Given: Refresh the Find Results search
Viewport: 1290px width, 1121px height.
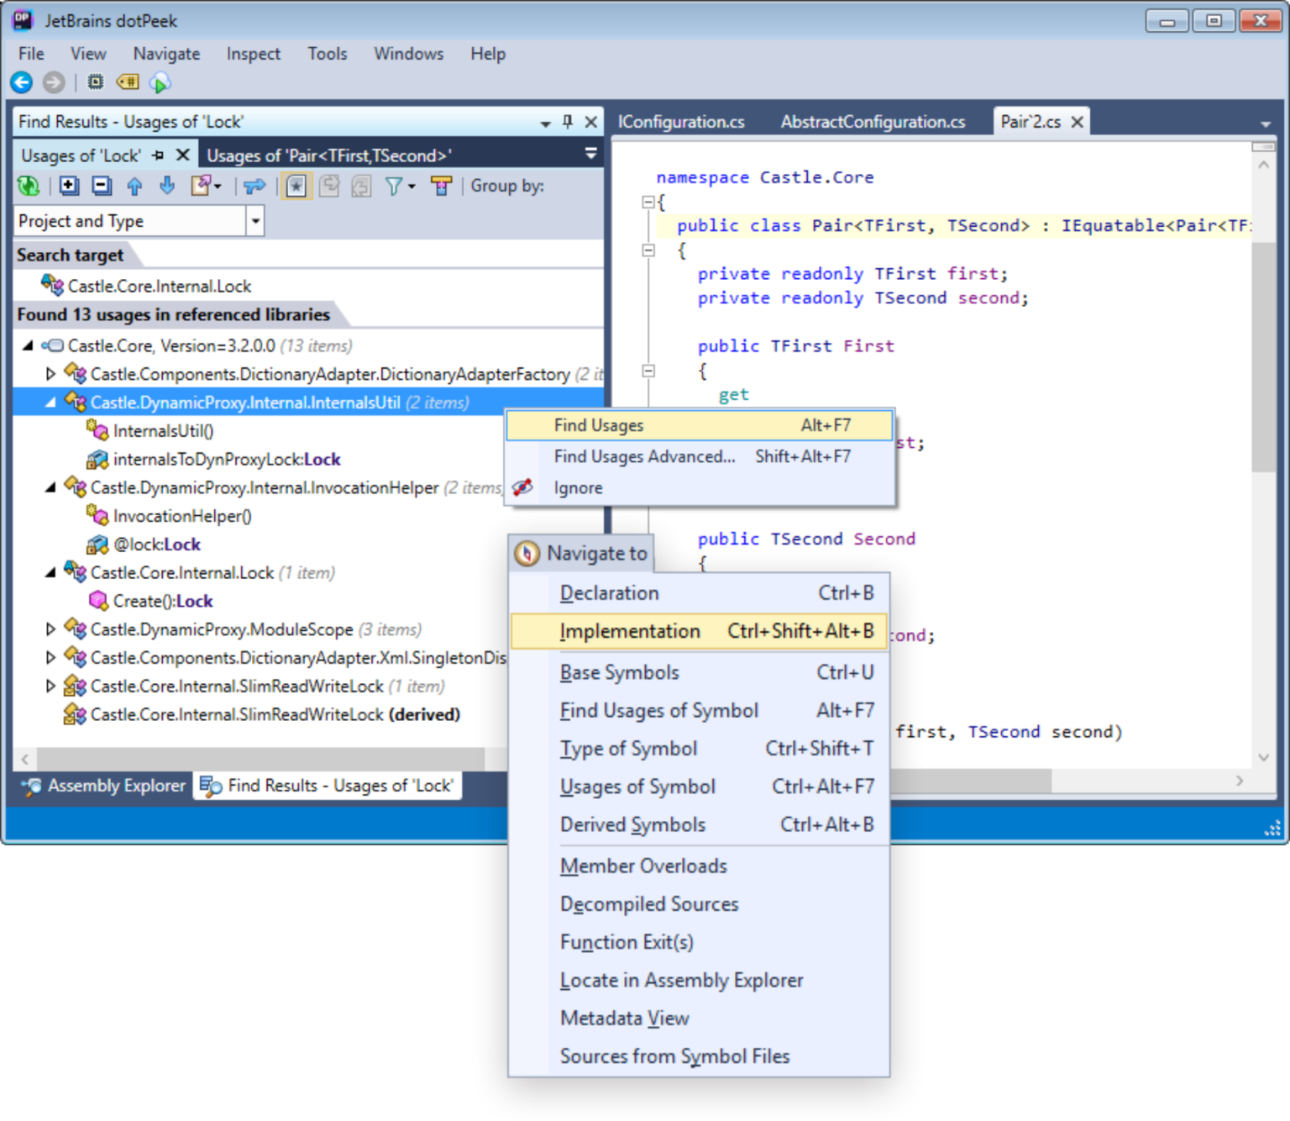Looking at the screenshot, I should (29, 186).
